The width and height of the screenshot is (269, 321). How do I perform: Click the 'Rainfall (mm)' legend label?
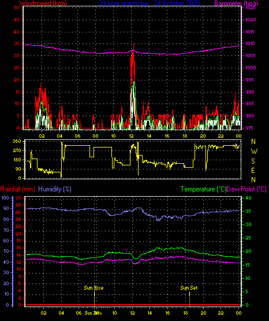17,189
